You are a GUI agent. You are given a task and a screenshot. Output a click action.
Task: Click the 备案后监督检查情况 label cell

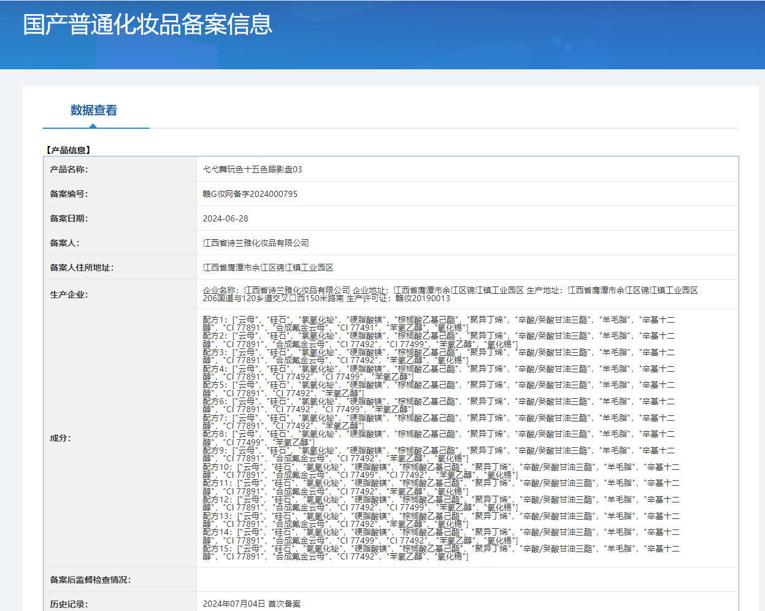[x=120, y=580]
